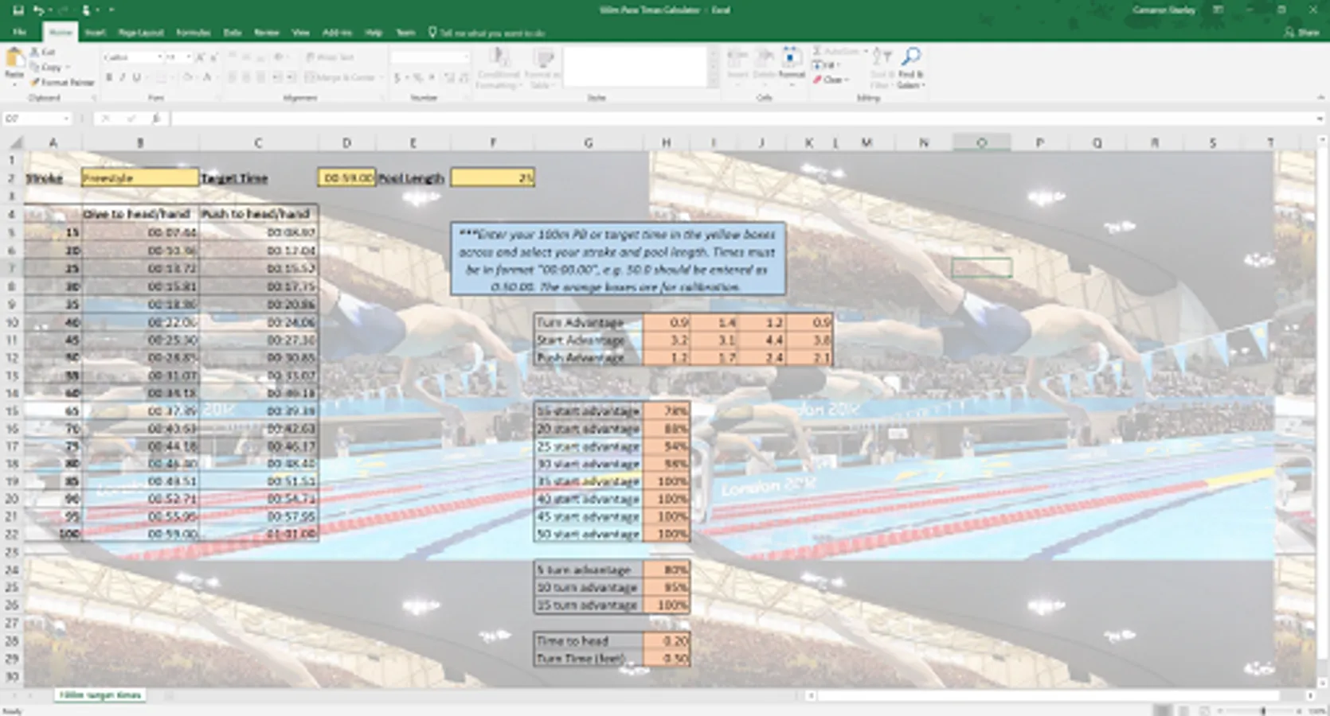Click the Cut scissors command
The width and height of the screenshot is (1330, 716).
[43, 52]
